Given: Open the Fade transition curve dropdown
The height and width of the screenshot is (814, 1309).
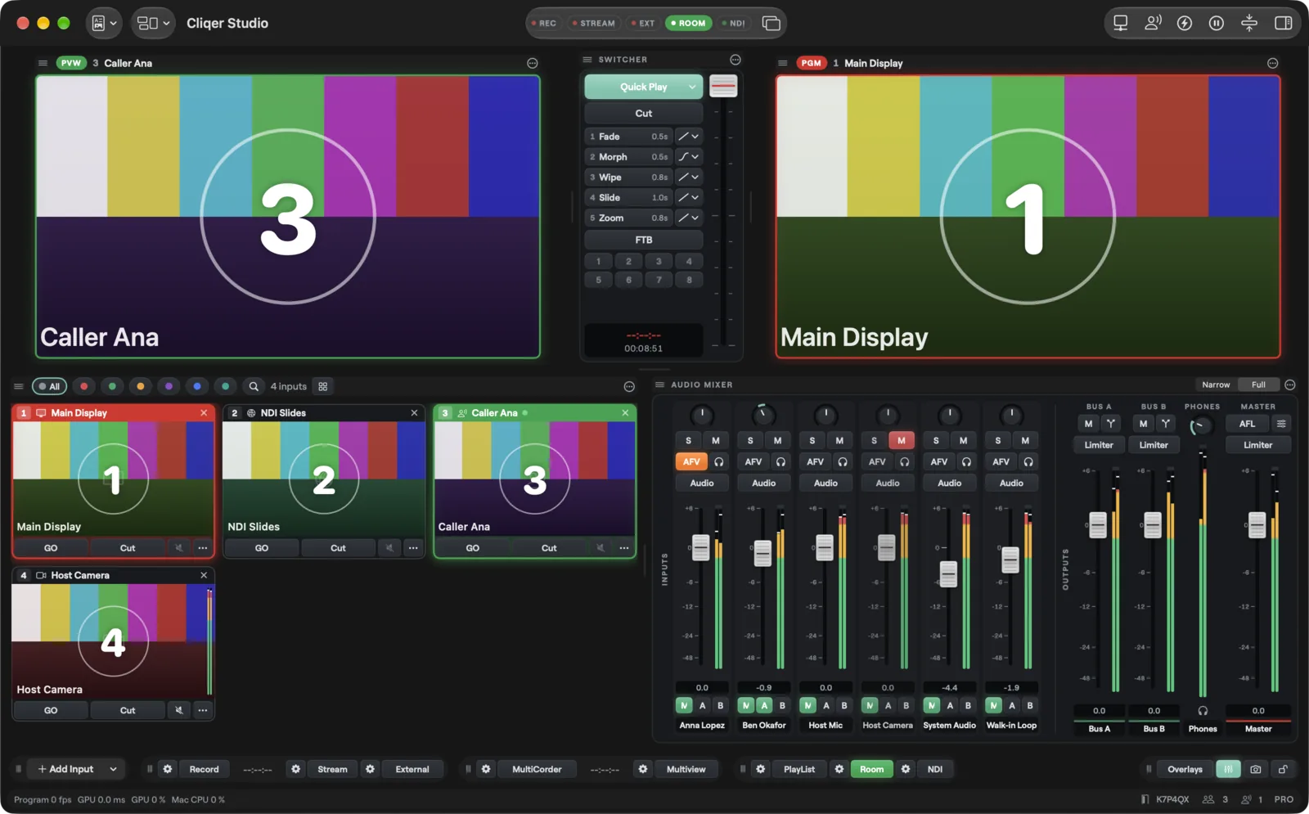Looking at the screenshot, I should point(688,137).
